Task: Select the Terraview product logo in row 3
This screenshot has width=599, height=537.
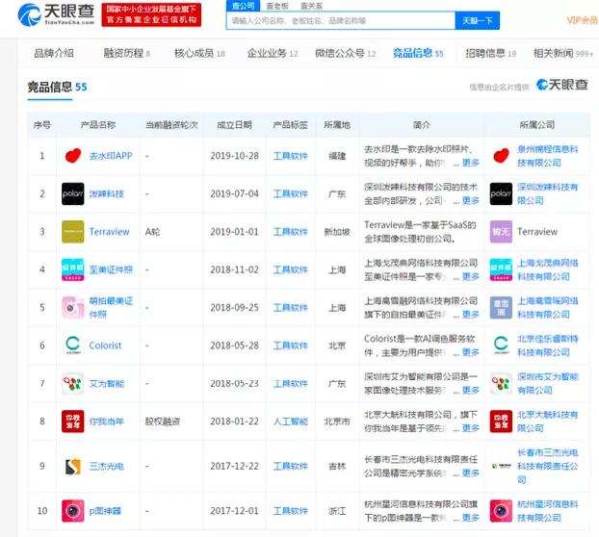Action: point(73,232)
